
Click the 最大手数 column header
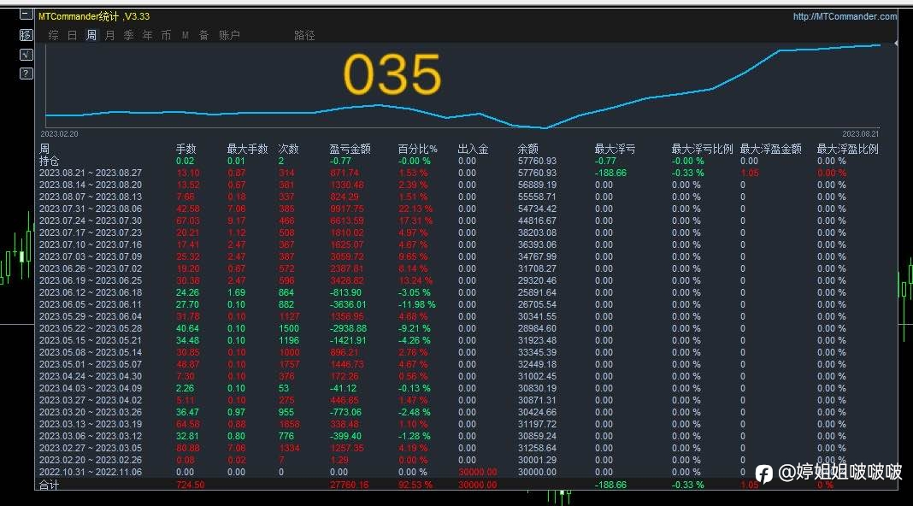pos(247,149)
